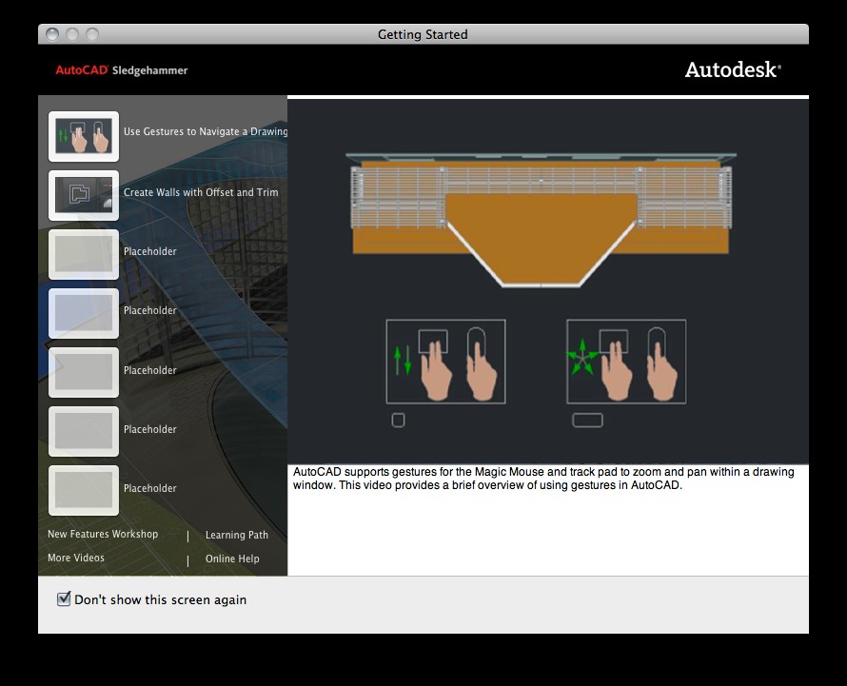Open Online Help link
The height and width of the screenshot is (686, 847).
[232, 559]
